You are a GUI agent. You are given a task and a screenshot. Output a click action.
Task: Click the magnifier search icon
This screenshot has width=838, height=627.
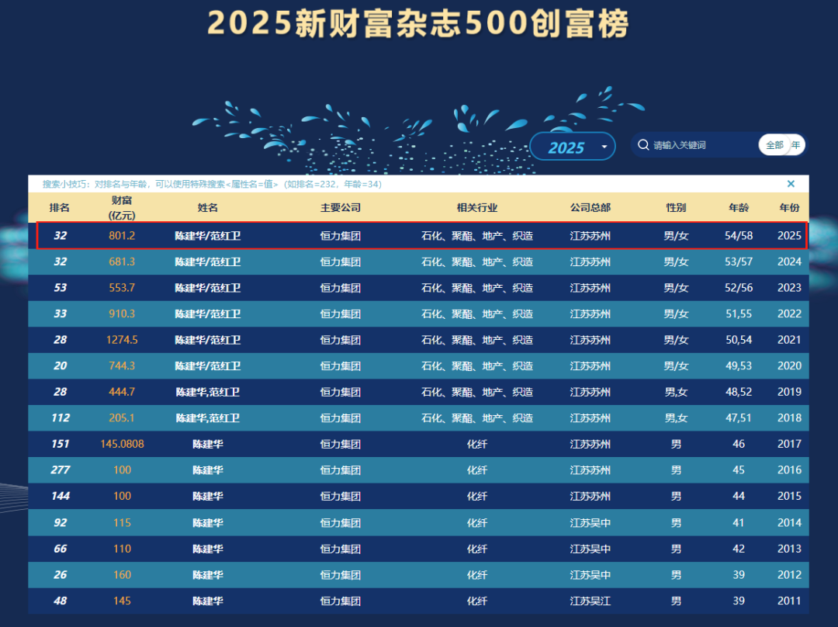click(643, 145)
